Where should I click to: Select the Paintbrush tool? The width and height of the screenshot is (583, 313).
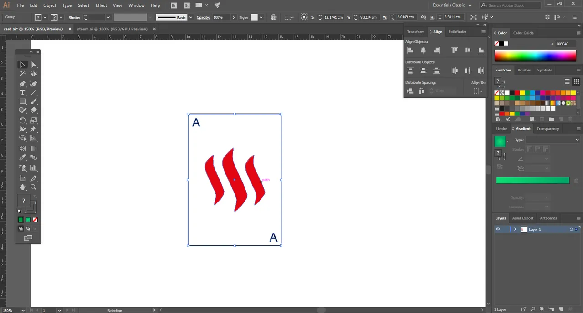pos(34,101)
